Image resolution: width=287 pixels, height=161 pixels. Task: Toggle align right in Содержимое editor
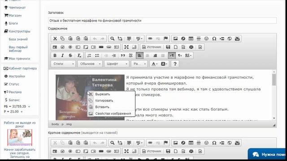tap(155, 55)
